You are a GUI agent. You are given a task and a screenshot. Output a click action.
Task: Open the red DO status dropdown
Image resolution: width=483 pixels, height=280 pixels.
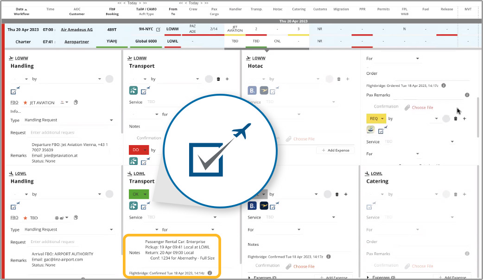point(139,150)
